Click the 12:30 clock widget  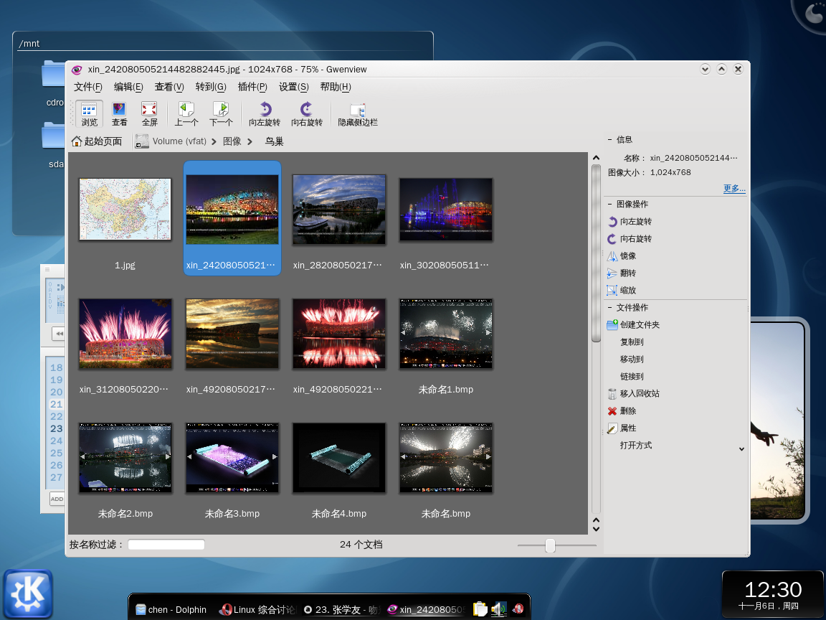pos(773,595)
